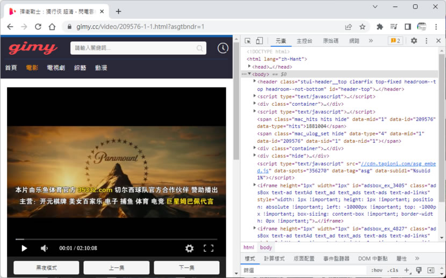
Task: Close the gimy browser tab
Action: (102, 11)
